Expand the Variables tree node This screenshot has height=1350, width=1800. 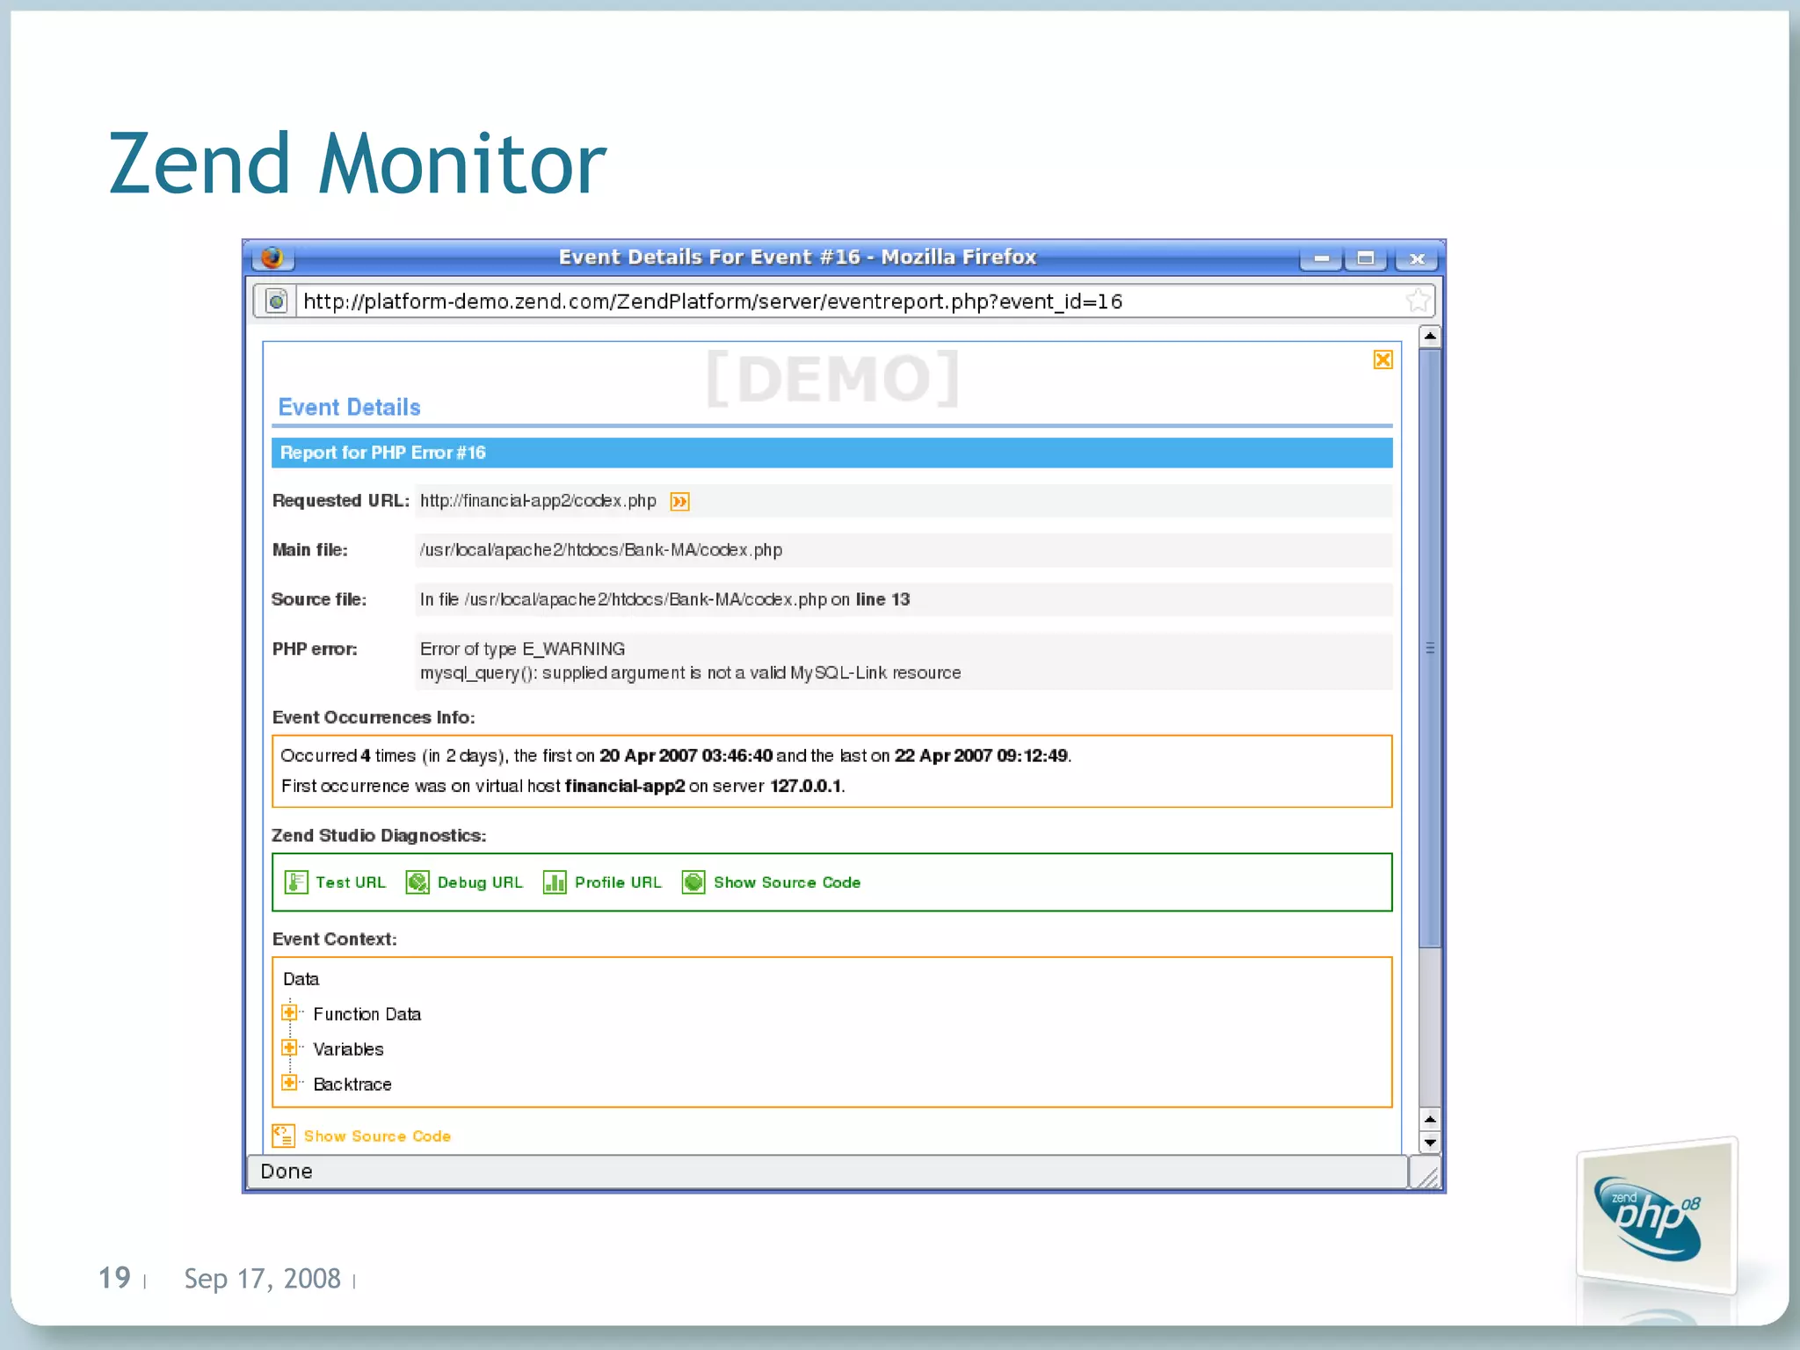[289, 1048]
